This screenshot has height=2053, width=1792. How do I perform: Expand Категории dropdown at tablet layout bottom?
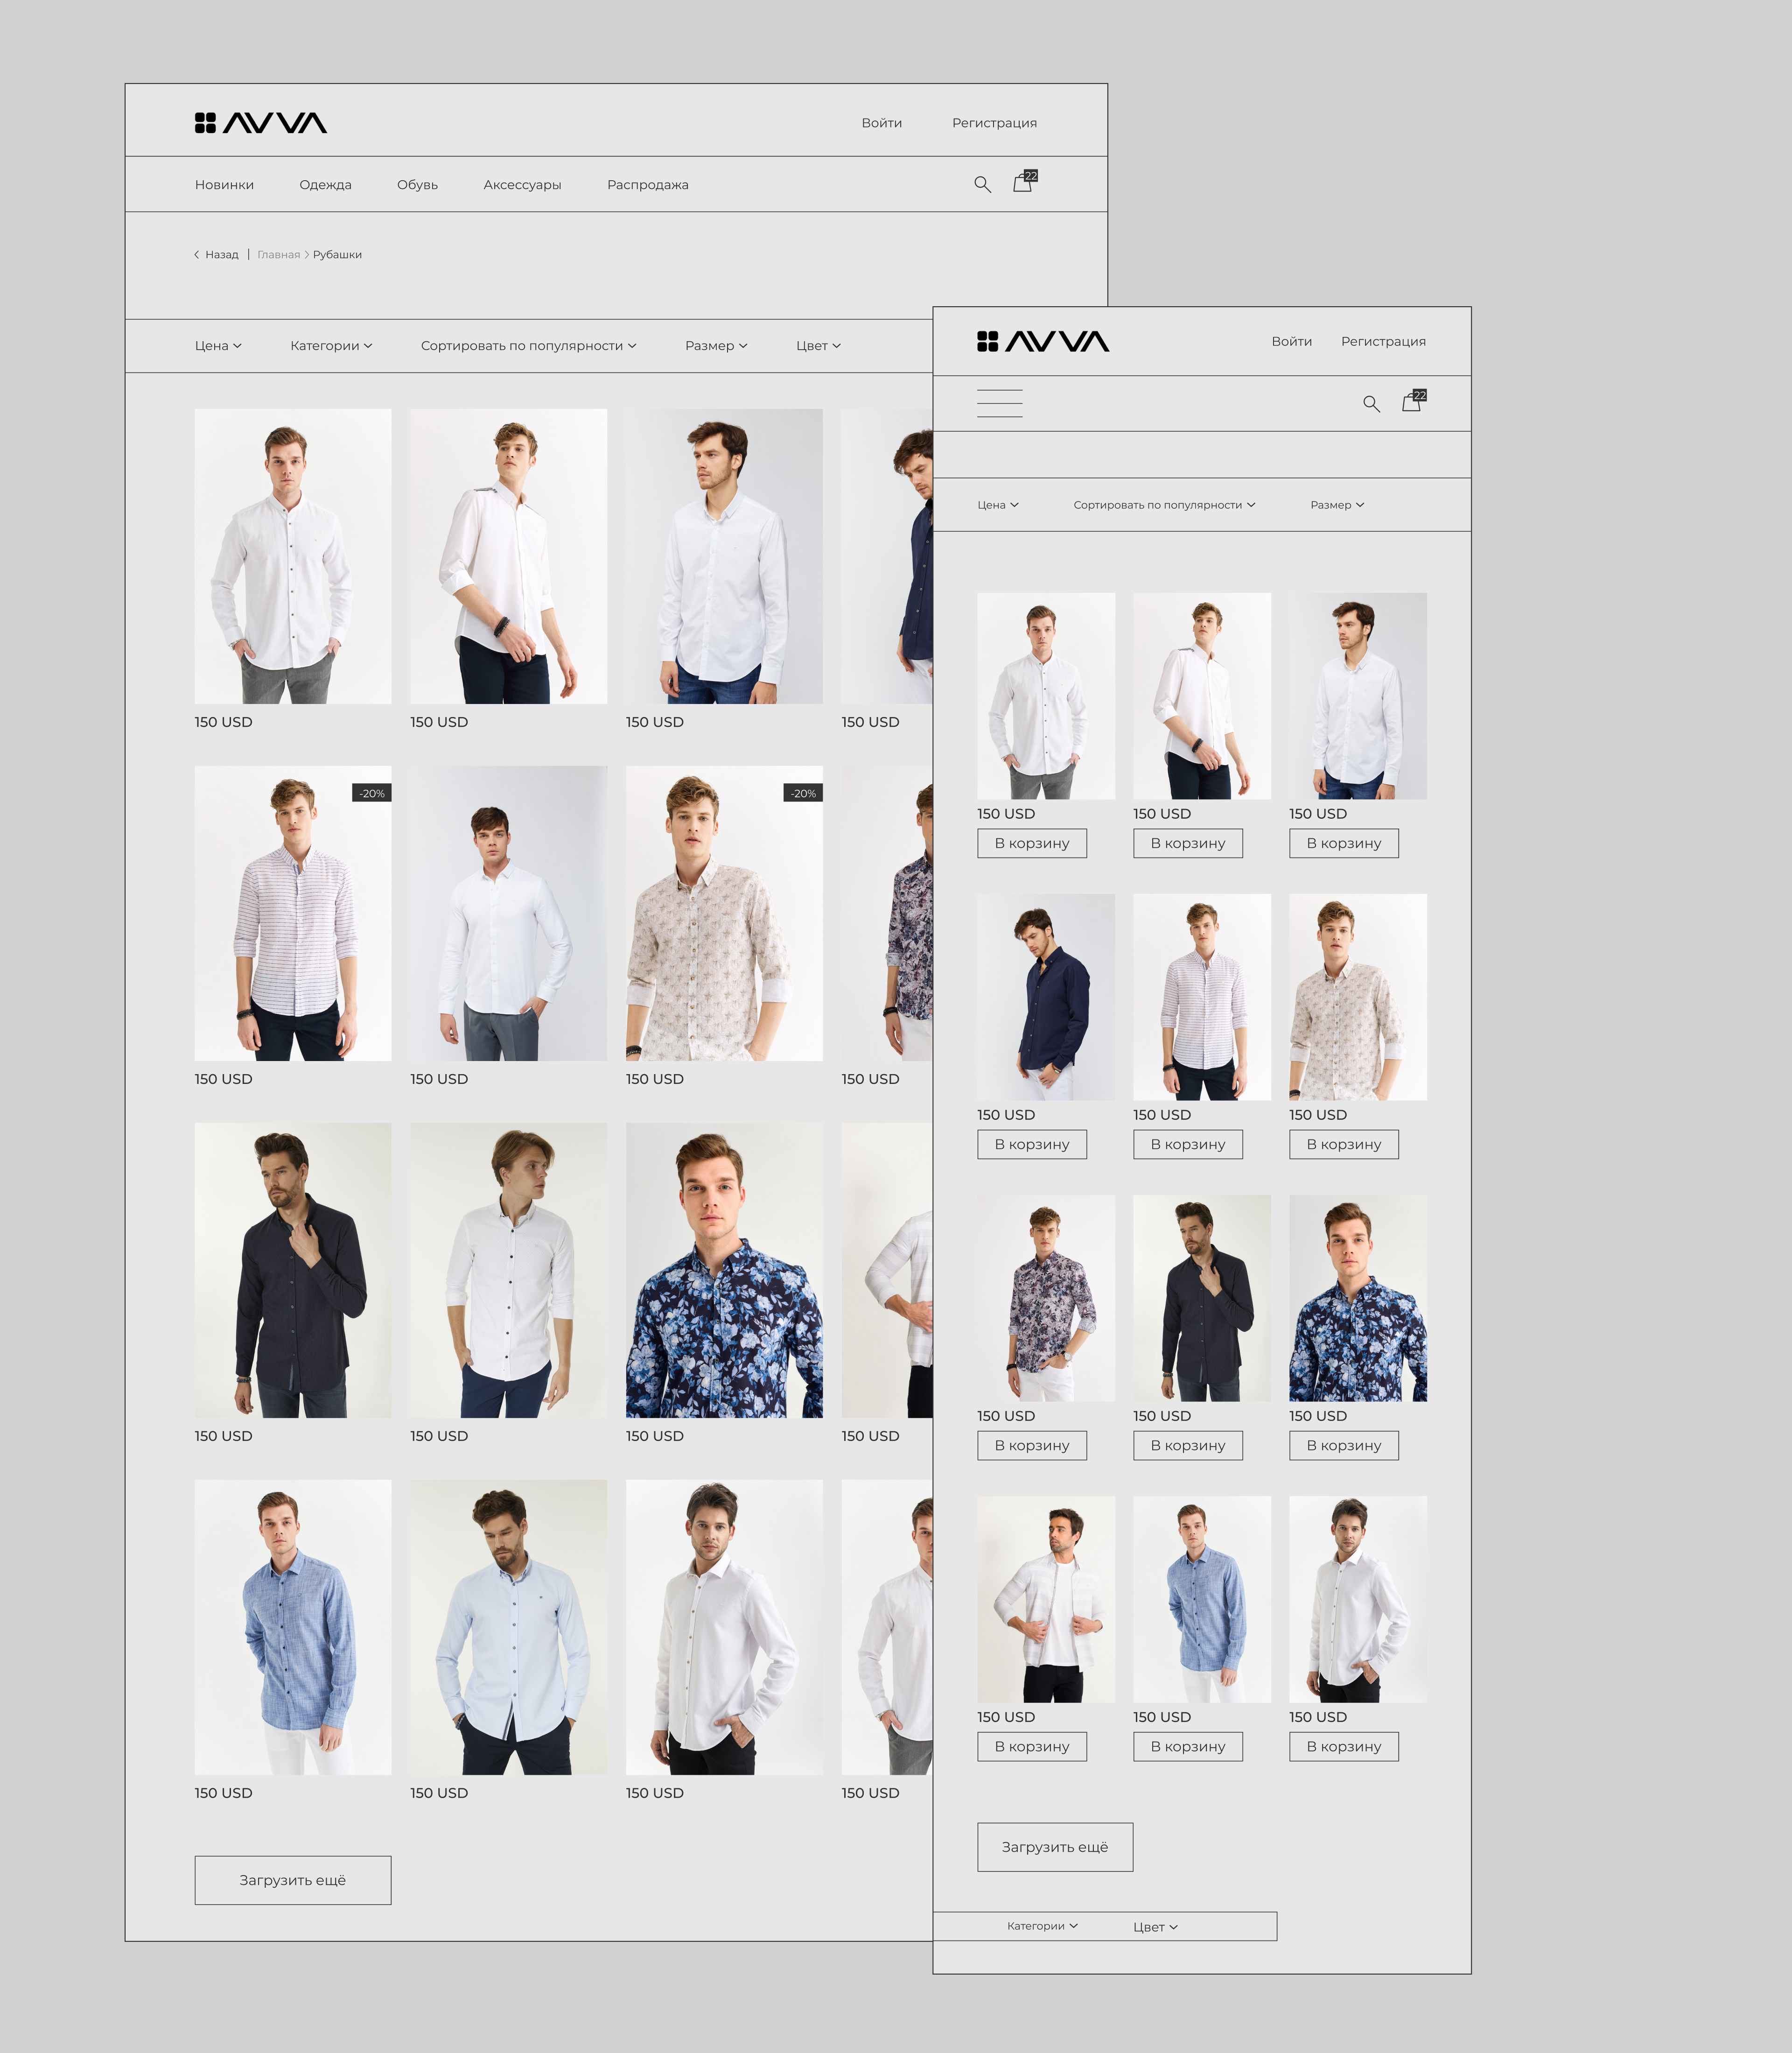coord(1042,1926)
